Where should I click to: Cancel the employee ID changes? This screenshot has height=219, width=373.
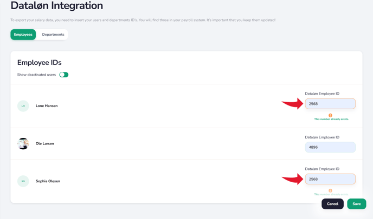click(x=332, y=204)
